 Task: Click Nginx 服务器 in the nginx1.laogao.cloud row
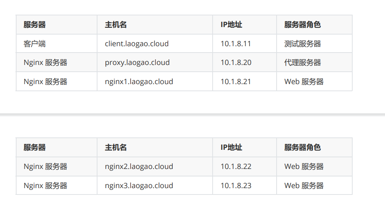[x=46, y=81]
